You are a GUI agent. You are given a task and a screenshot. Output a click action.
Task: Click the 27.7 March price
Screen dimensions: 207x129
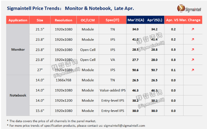[135, 60]
